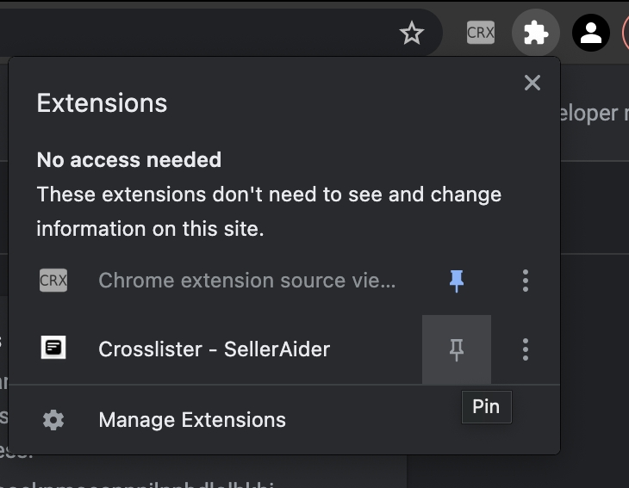The width and height of the screenshot is (629, 488).
Task: Bookmark this page with the star icon
Action: (413, 34)
